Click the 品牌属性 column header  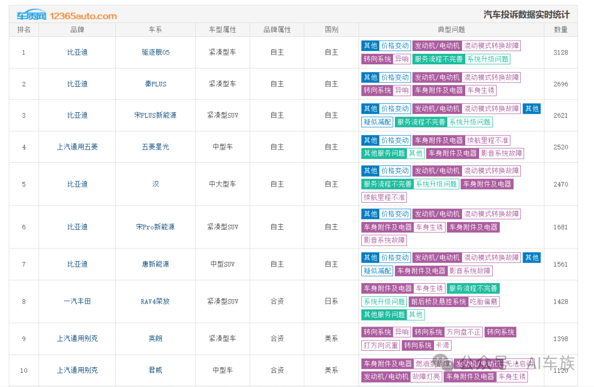coord(277,30)
